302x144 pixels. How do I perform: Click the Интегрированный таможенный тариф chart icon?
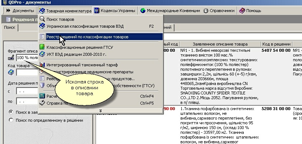(42, 65)
